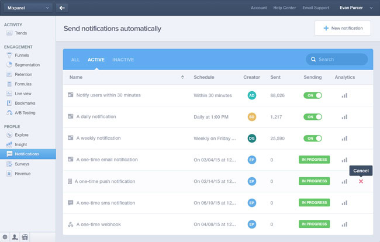Viewport: 380px width, 242px height.
Task: Open the Trends sidebar icon
Action: (9, 33)
